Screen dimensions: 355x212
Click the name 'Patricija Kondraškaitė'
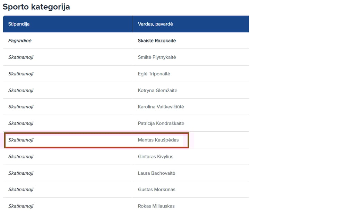[x=161, y=123]
